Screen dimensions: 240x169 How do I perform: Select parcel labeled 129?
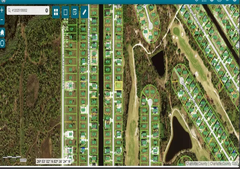83,37
